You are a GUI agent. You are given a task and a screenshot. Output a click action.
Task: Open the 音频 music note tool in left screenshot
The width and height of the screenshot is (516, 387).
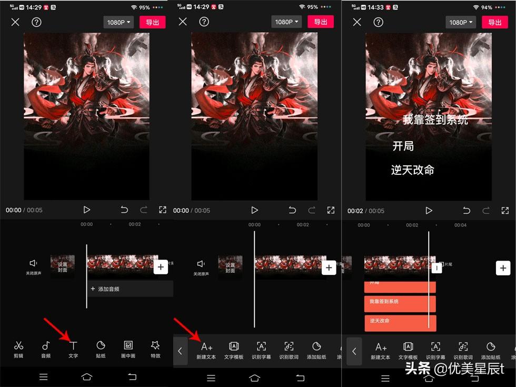point(46,350)
